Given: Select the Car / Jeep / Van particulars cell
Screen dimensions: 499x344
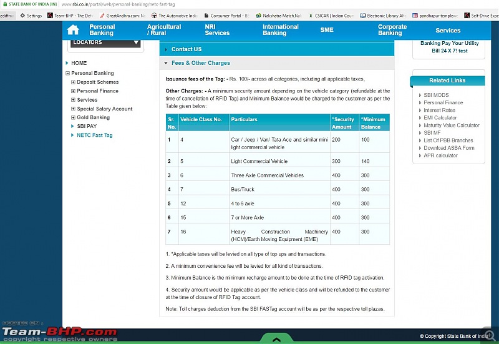Looking at the screenshot, I should point(279,144).
